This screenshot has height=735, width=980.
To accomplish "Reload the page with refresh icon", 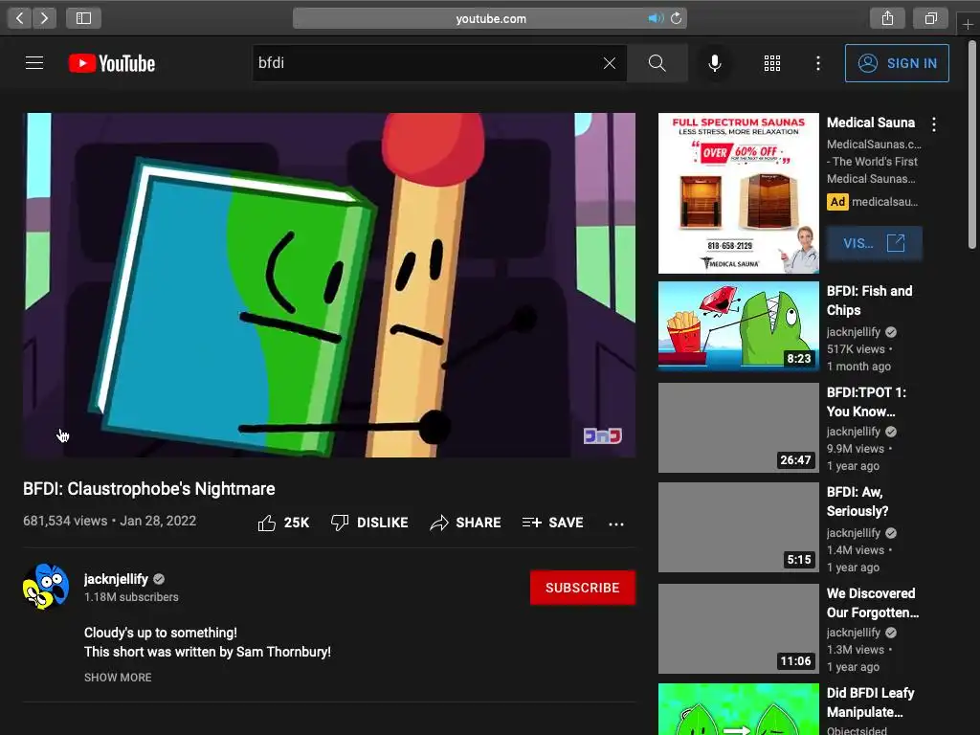I will point(677,18).
